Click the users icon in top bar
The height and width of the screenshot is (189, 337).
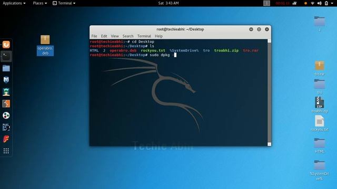[x=295, y=3]
